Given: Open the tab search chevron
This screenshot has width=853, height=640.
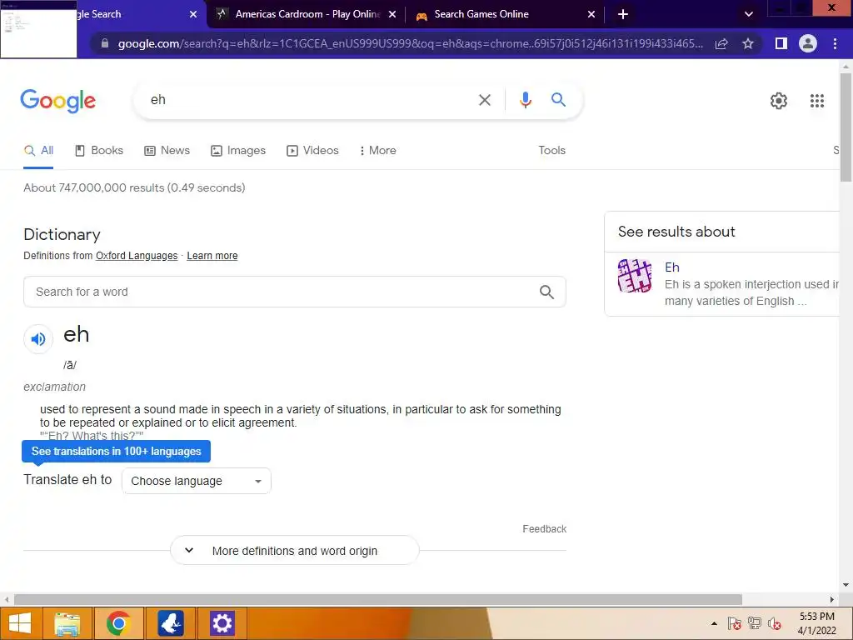Looking at the screenshot, I should click(x=749, y=14).
